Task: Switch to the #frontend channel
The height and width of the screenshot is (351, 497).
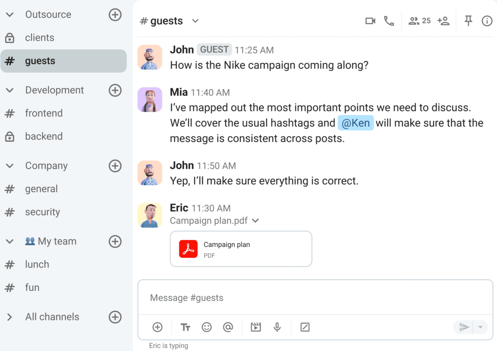Action: tap(44, 113)
